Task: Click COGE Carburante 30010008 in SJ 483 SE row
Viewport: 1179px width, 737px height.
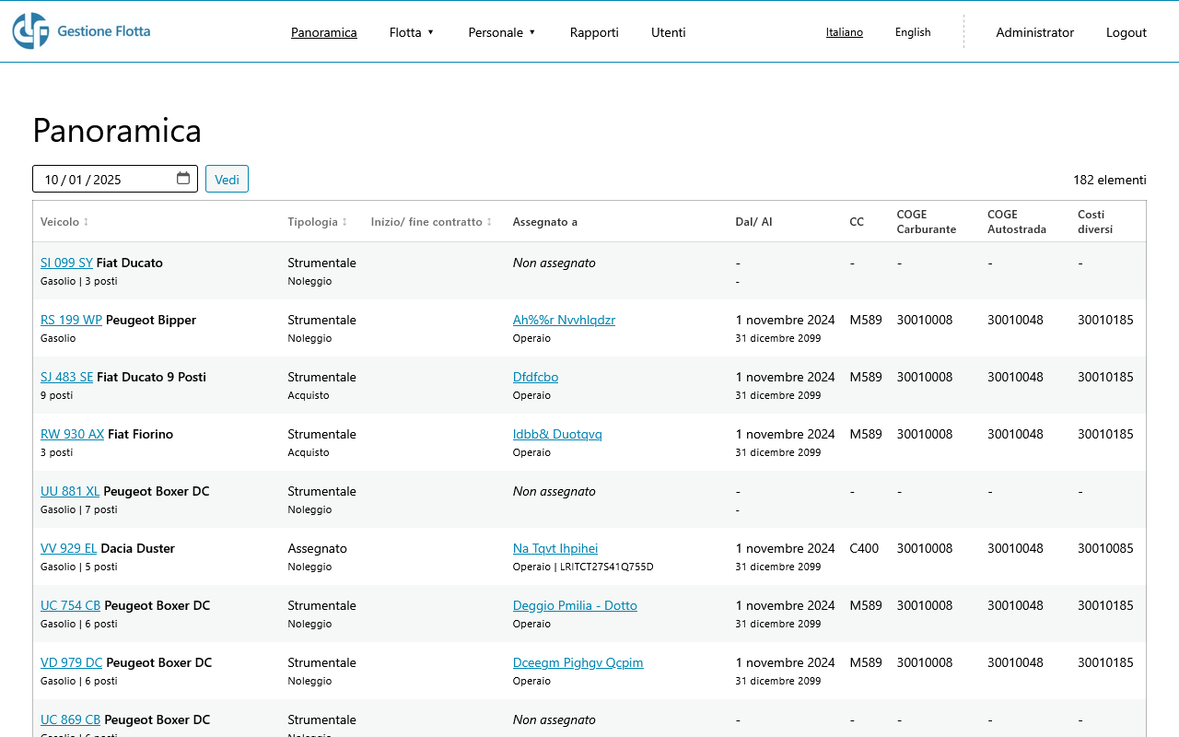Action: pos(925,377)
